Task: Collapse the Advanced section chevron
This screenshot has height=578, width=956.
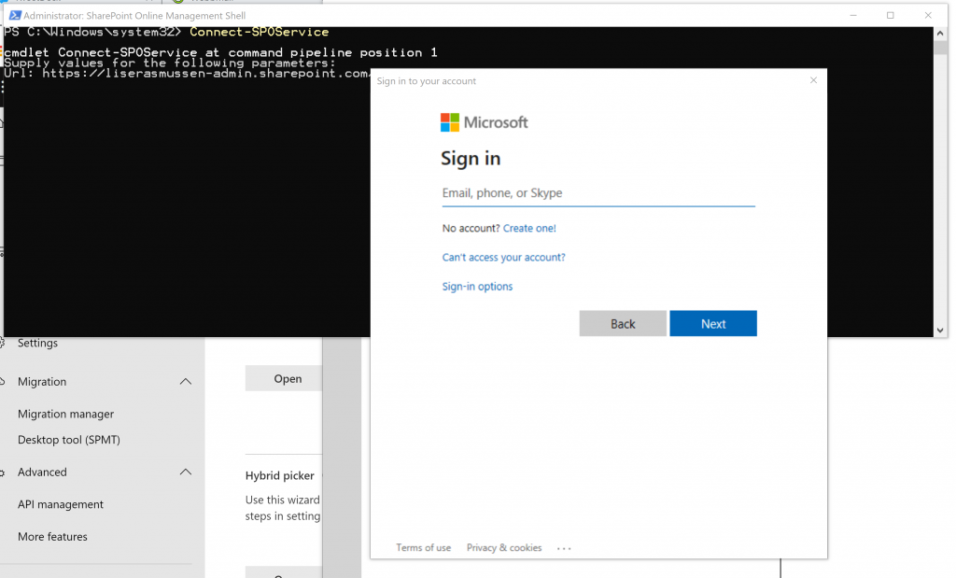Action: pyautogui.click(x=186, y=472)
